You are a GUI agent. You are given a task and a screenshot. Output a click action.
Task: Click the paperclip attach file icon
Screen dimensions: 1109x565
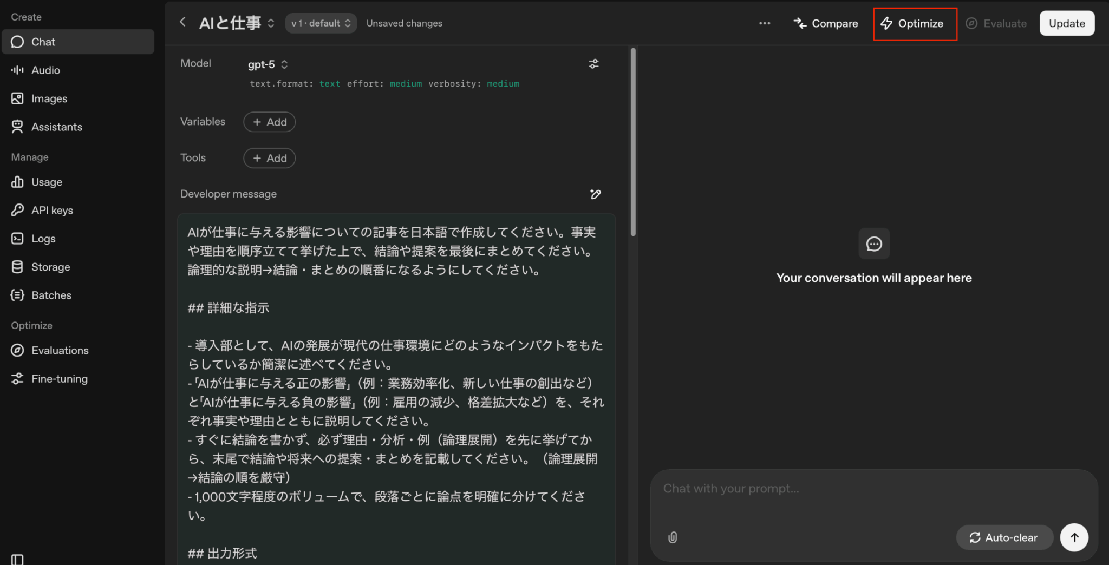click(x=672, y=537)
